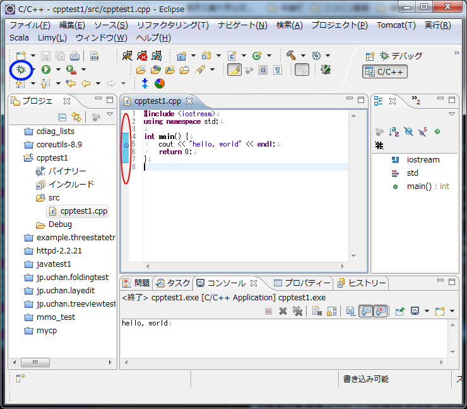Toggle scroll lock in the console toolbar
The width and height of the screenshot is (467, 409).
click(331, 311)
